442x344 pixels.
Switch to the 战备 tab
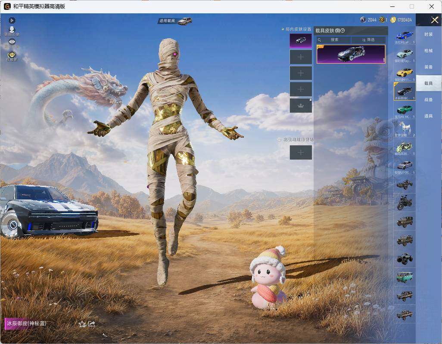click(429, 100)
